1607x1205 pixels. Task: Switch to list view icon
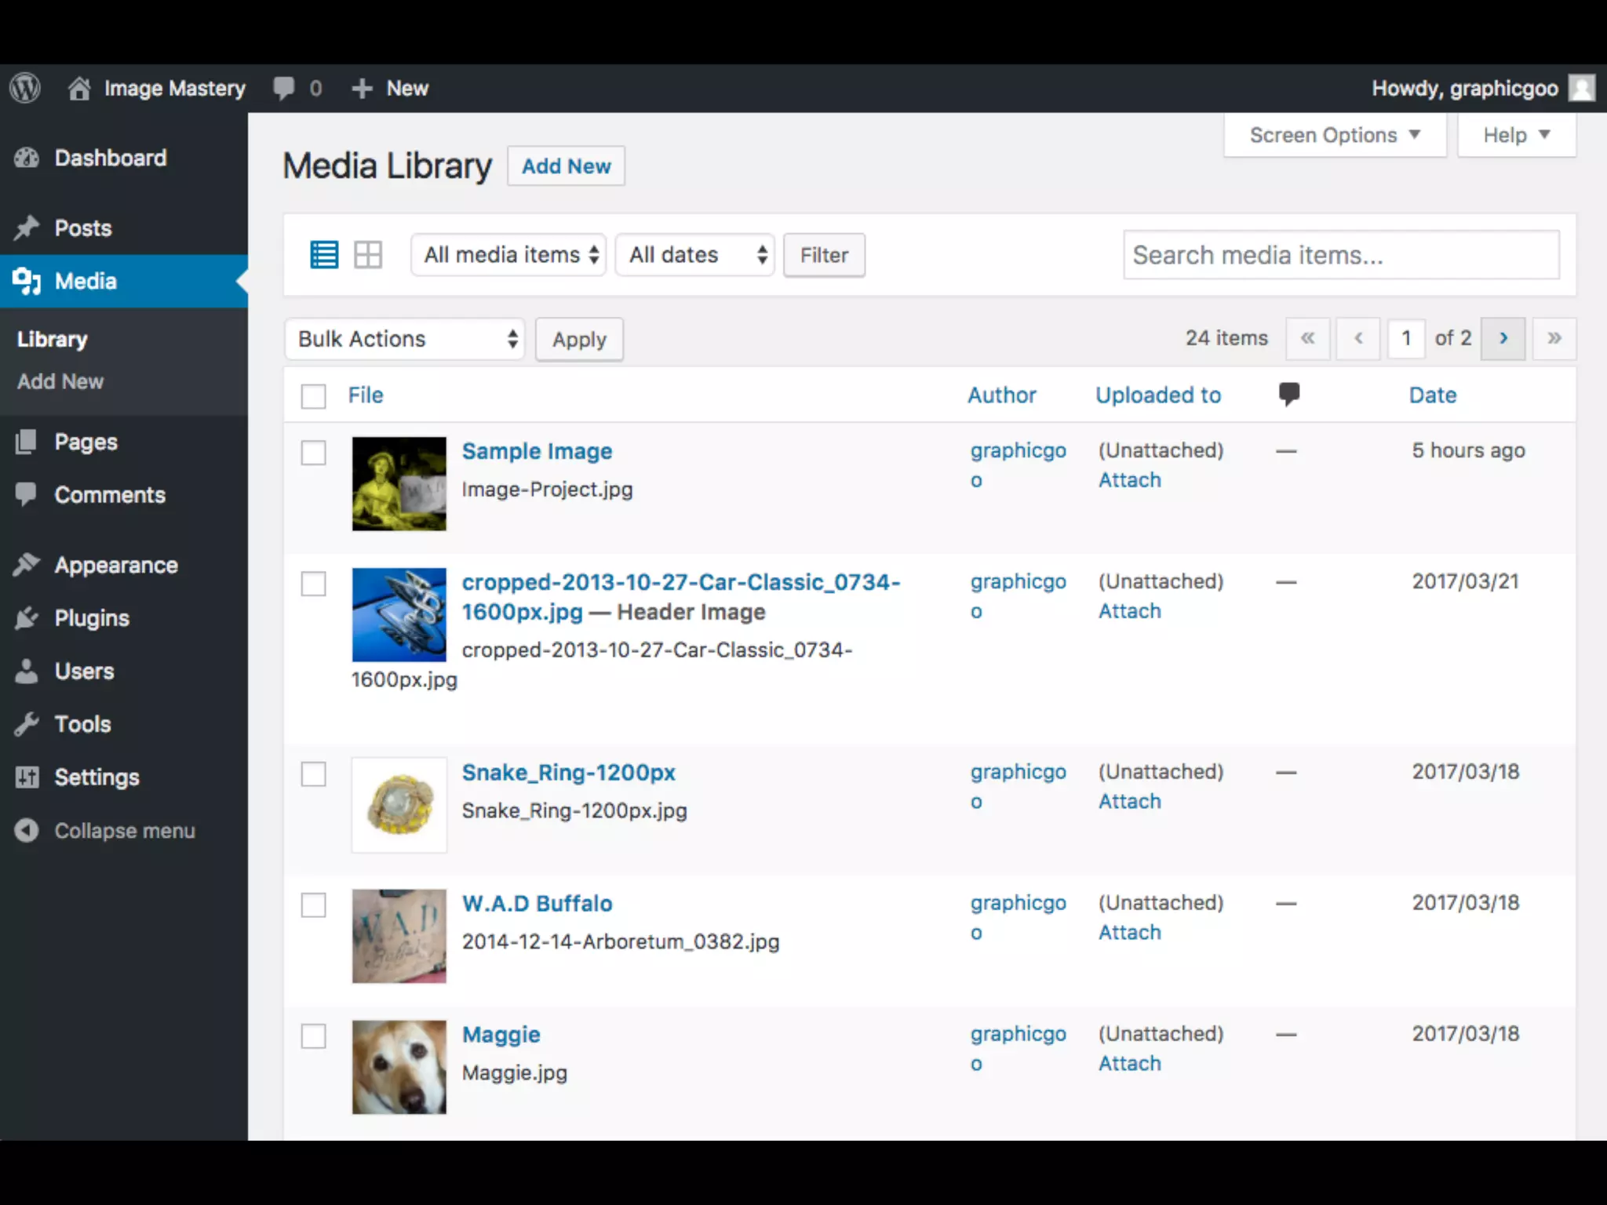(x=324, y=255)
